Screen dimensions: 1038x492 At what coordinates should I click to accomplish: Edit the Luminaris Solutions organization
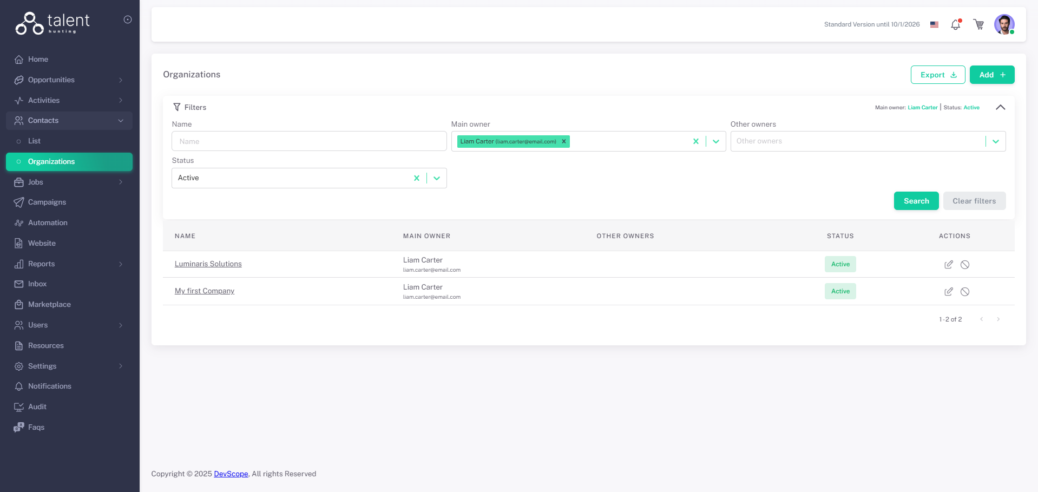point(948,265)
